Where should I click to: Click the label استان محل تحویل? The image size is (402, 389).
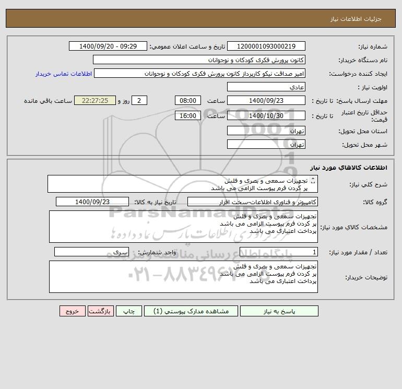tap(363, 131)
